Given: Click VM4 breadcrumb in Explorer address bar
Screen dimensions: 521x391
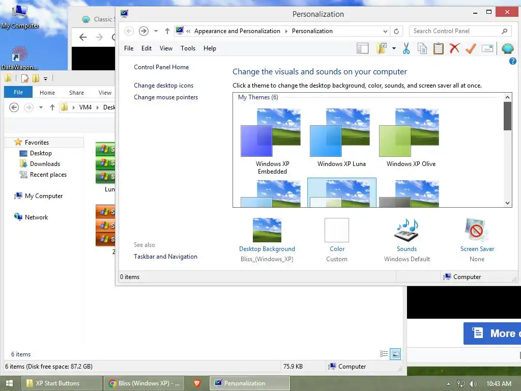Looking at the screenshot, I should (x=85, y=107).
